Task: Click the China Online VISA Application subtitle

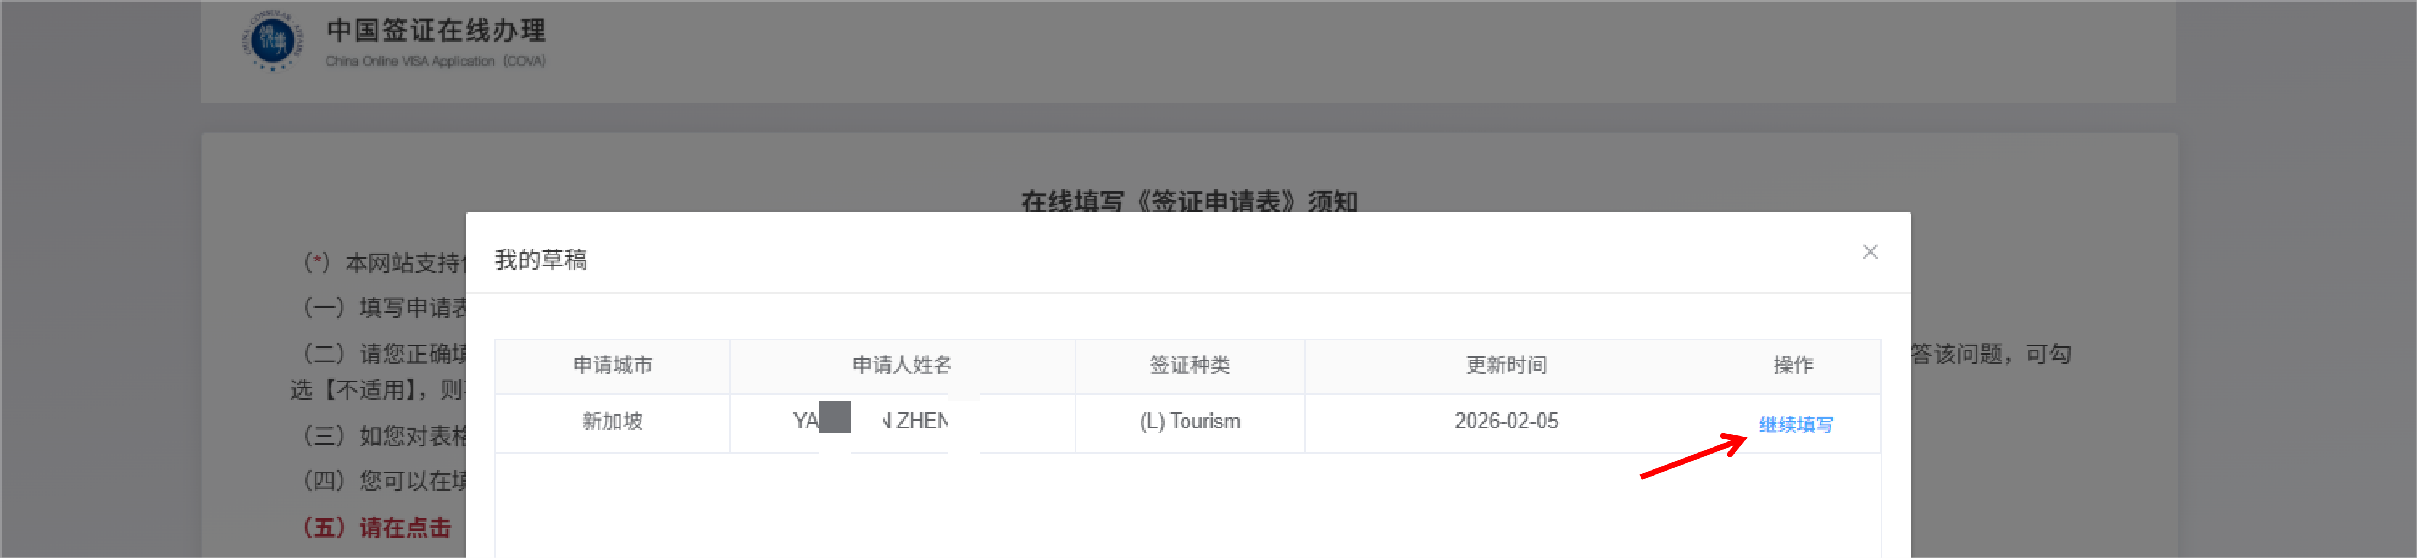Action: tap(436, 61)
